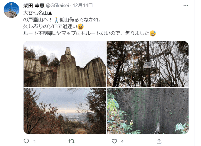Open display name 柴田 幸恵 profile
The width and height of the screenshot is (201, 146).
(34, 5)
